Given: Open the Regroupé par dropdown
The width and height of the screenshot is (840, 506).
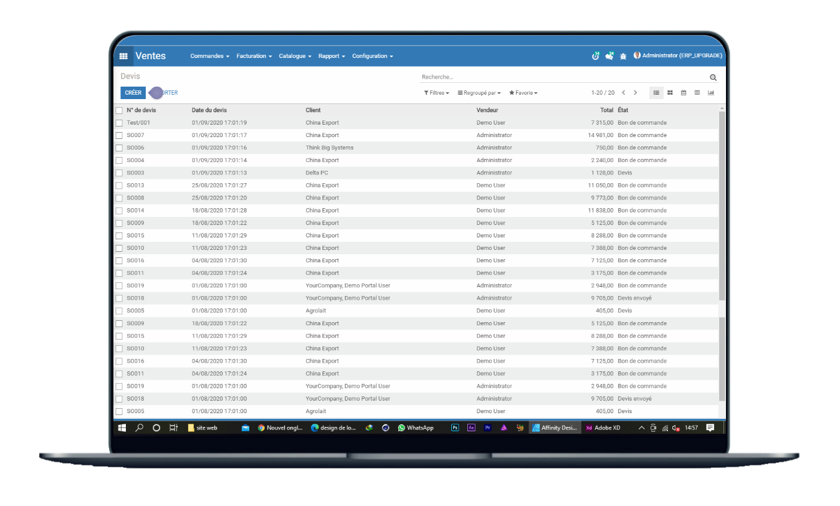Looking at the screenshot, I should point(479,93).
